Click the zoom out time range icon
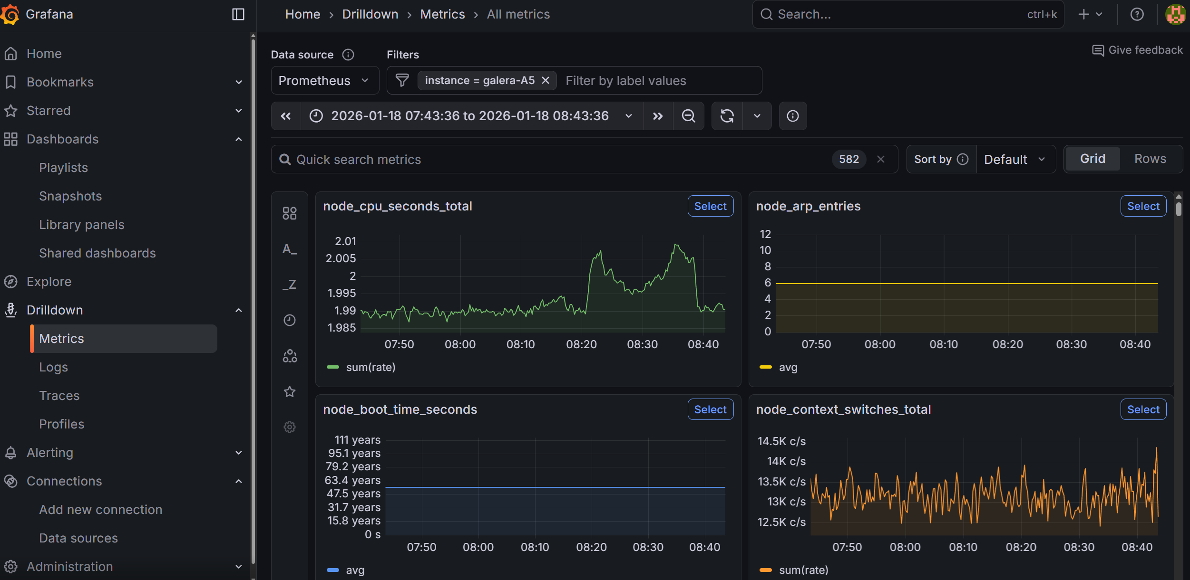Screen dimensions: 1190x580 (688, 116)
